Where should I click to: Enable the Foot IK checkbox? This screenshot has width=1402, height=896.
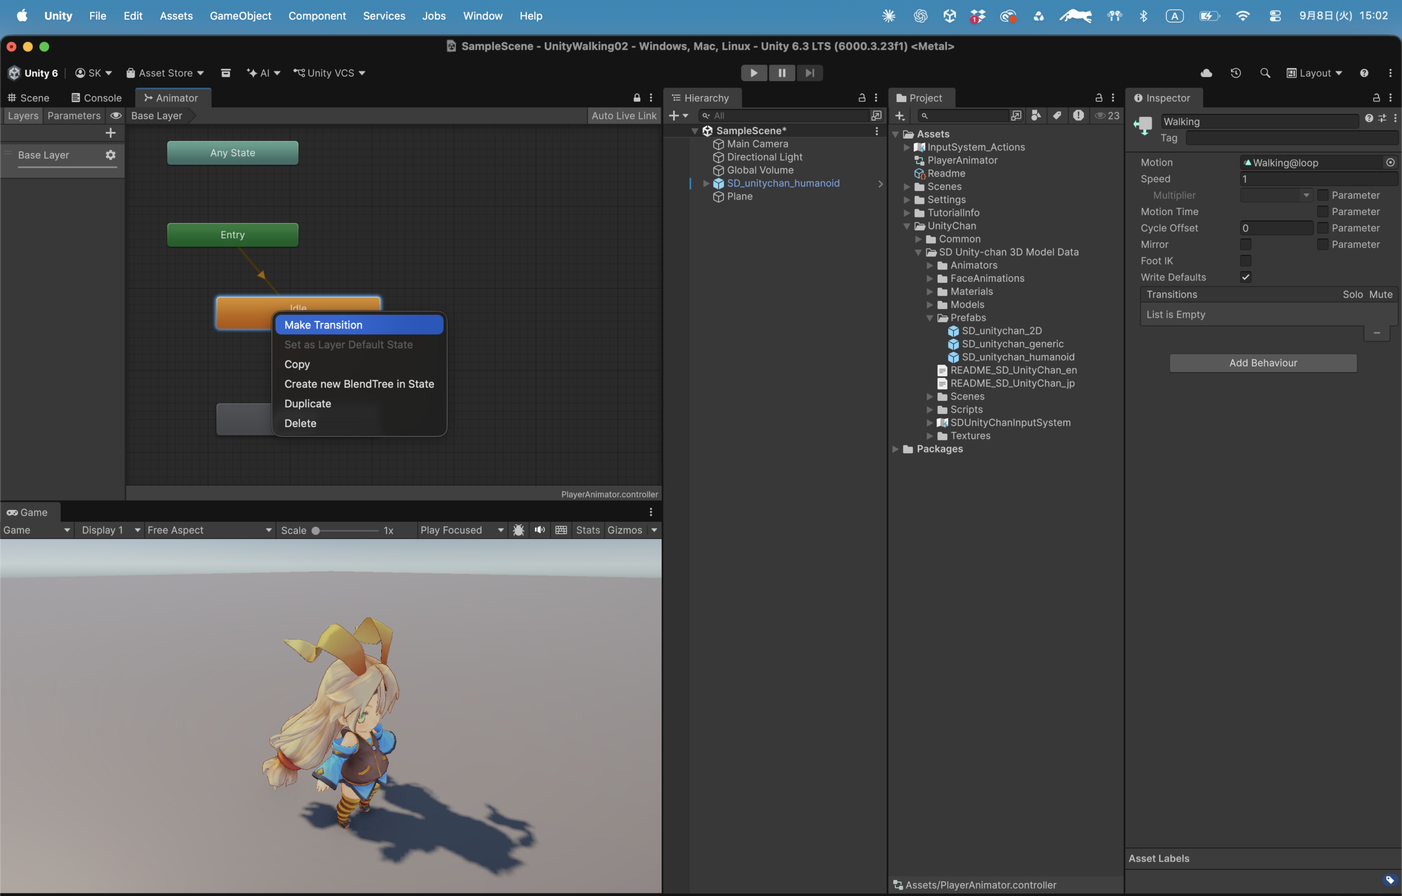[x=1245, y=261]
